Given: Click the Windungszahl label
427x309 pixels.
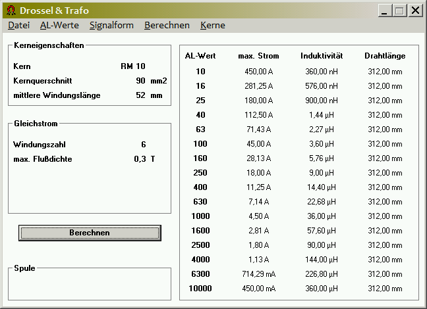Looking at the screenshot, I should 40,144.
